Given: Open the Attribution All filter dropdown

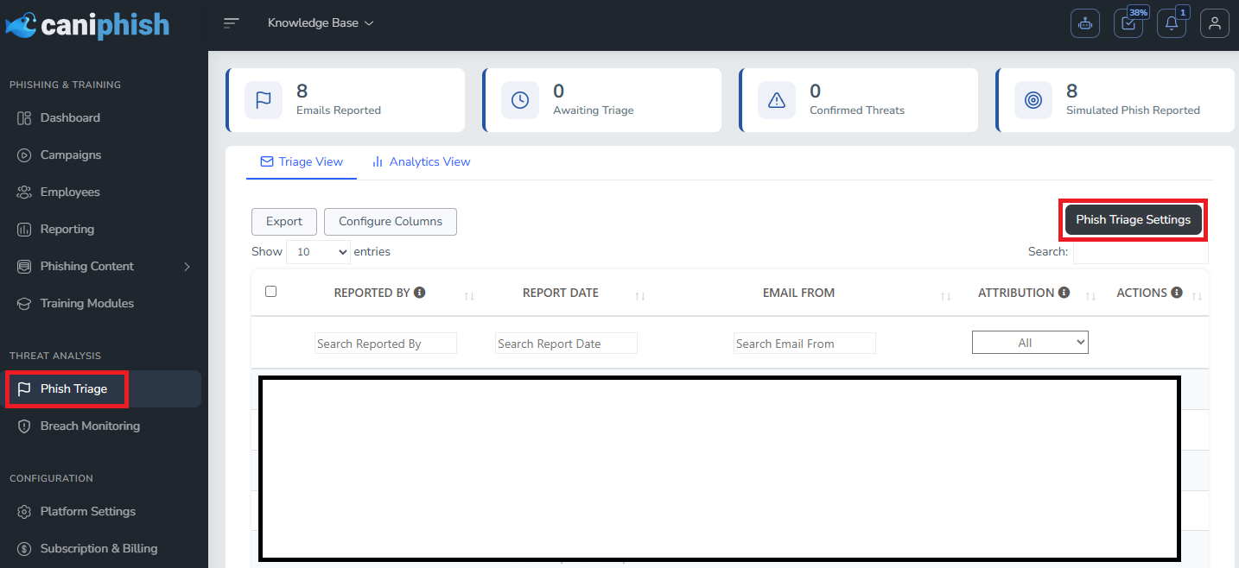Looking at the screenshot, I should 1030,343.
